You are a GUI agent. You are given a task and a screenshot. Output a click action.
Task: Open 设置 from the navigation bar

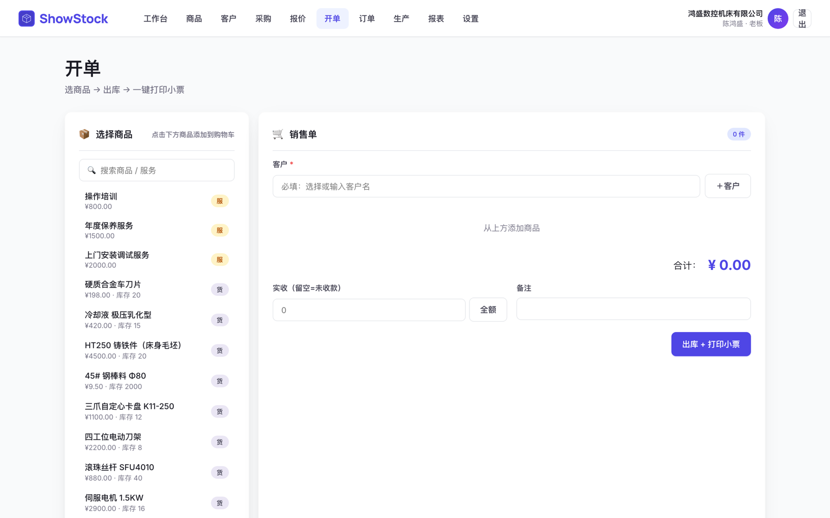471,19
